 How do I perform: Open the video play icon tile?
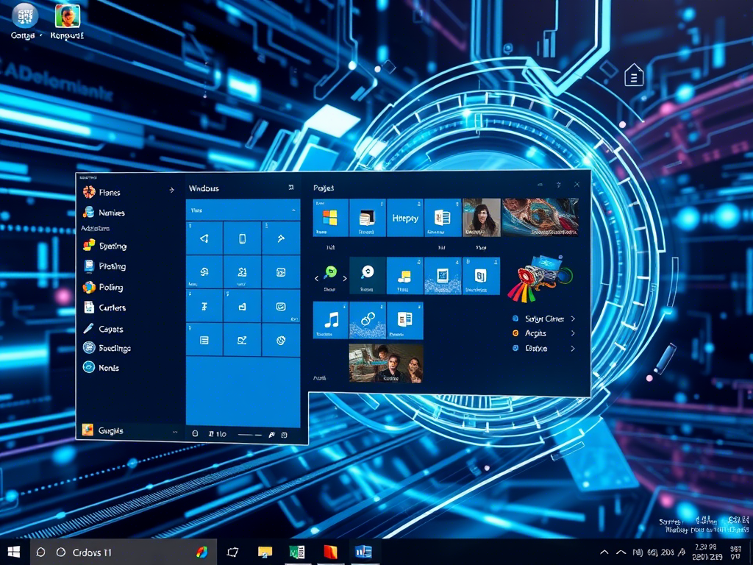(x=281, y=272)
